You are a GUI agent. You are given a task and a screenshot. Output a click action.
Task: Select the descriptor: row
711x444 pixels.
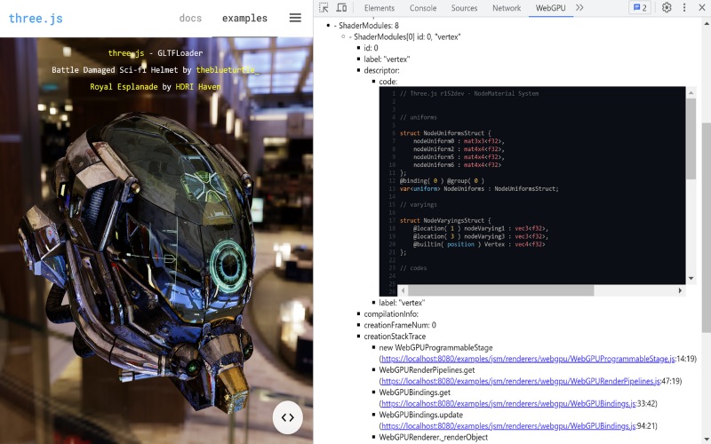click(x=381, y=70)
